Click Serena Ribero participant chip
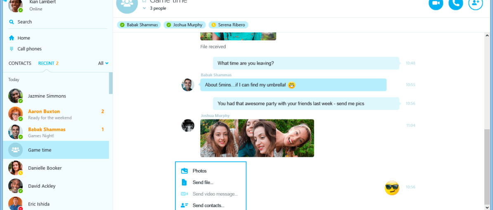Image resolution: width=493 pixels, height=210 pixels. [x=228, y=25]
